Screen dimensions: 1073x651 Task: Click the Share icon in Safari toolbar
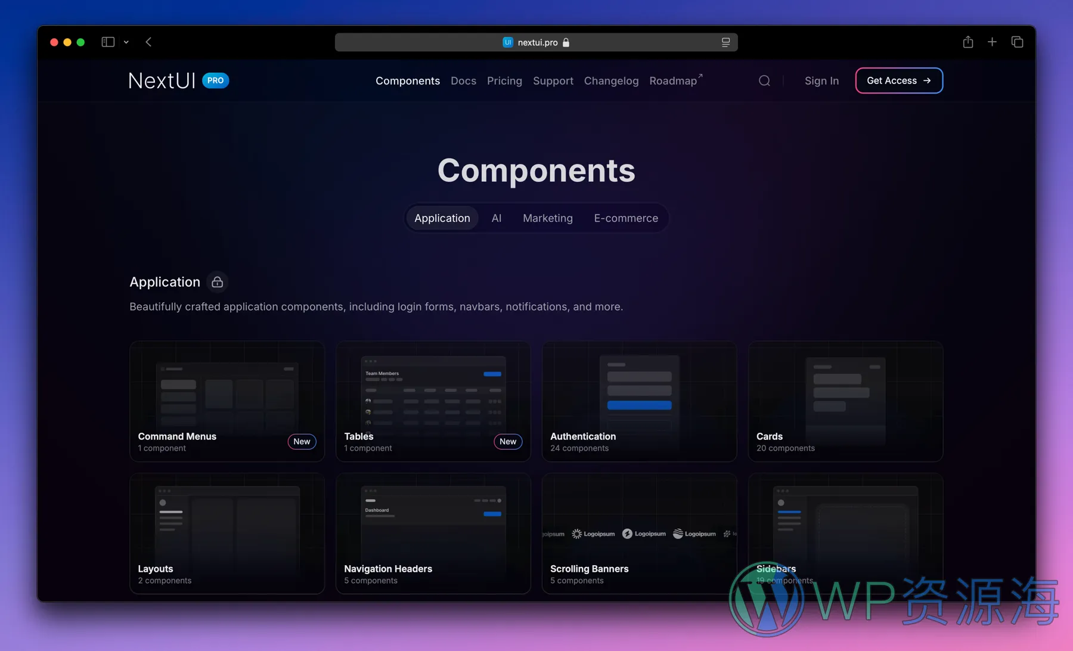click(x=968, y=42)
